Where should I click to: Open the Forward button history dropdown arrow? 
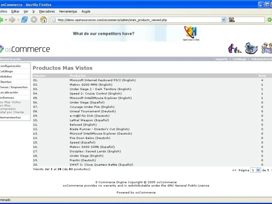(x=18, y=20)
